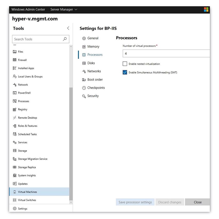Select the Checkpoints settings section

[96, 88]
